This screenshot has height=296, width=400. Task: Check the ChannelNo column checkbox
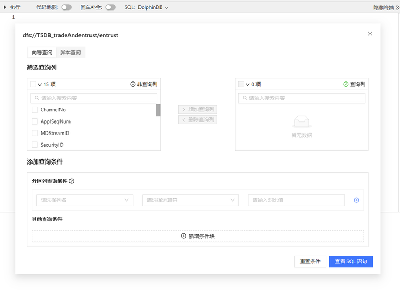click(35, 110)
